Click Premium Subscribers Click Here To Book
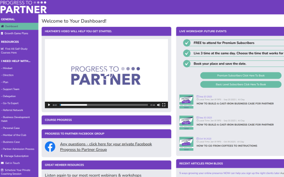This screenshot has height=177, width=284. click(241, 75)
